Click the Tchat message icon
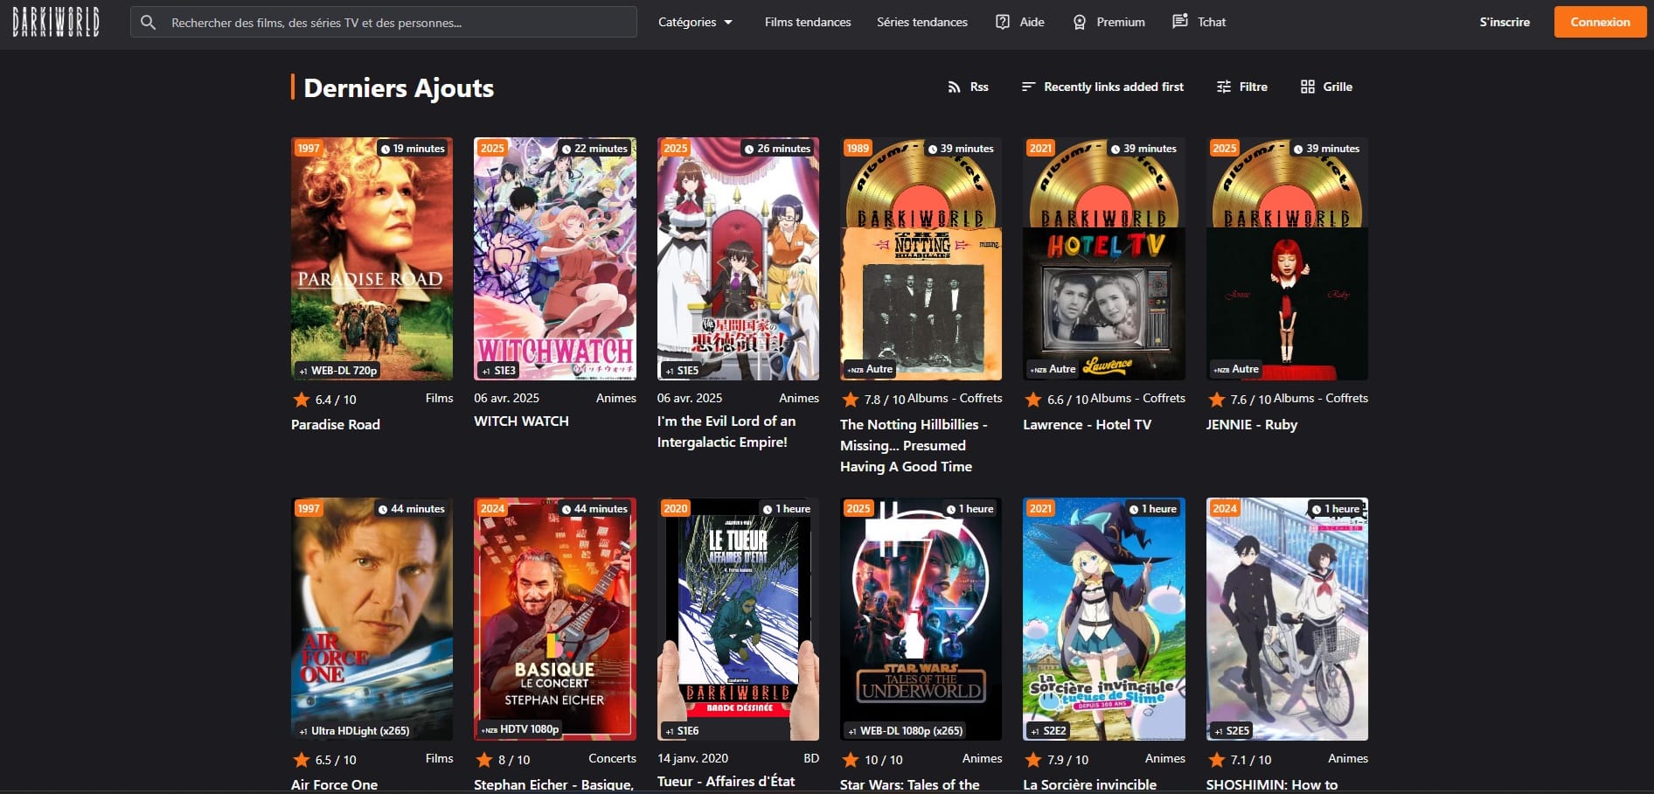Image resolution: width=1654 pixels, height=794 pixels. pyautogui.click(x=1180, y=21)
